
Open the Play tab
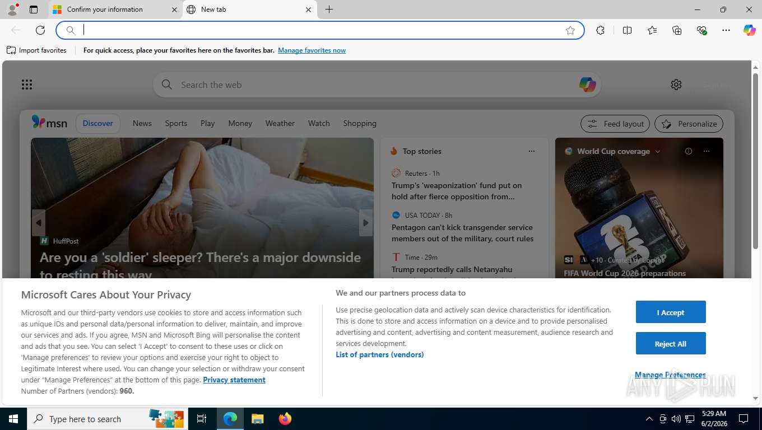[x=208, y=123]
